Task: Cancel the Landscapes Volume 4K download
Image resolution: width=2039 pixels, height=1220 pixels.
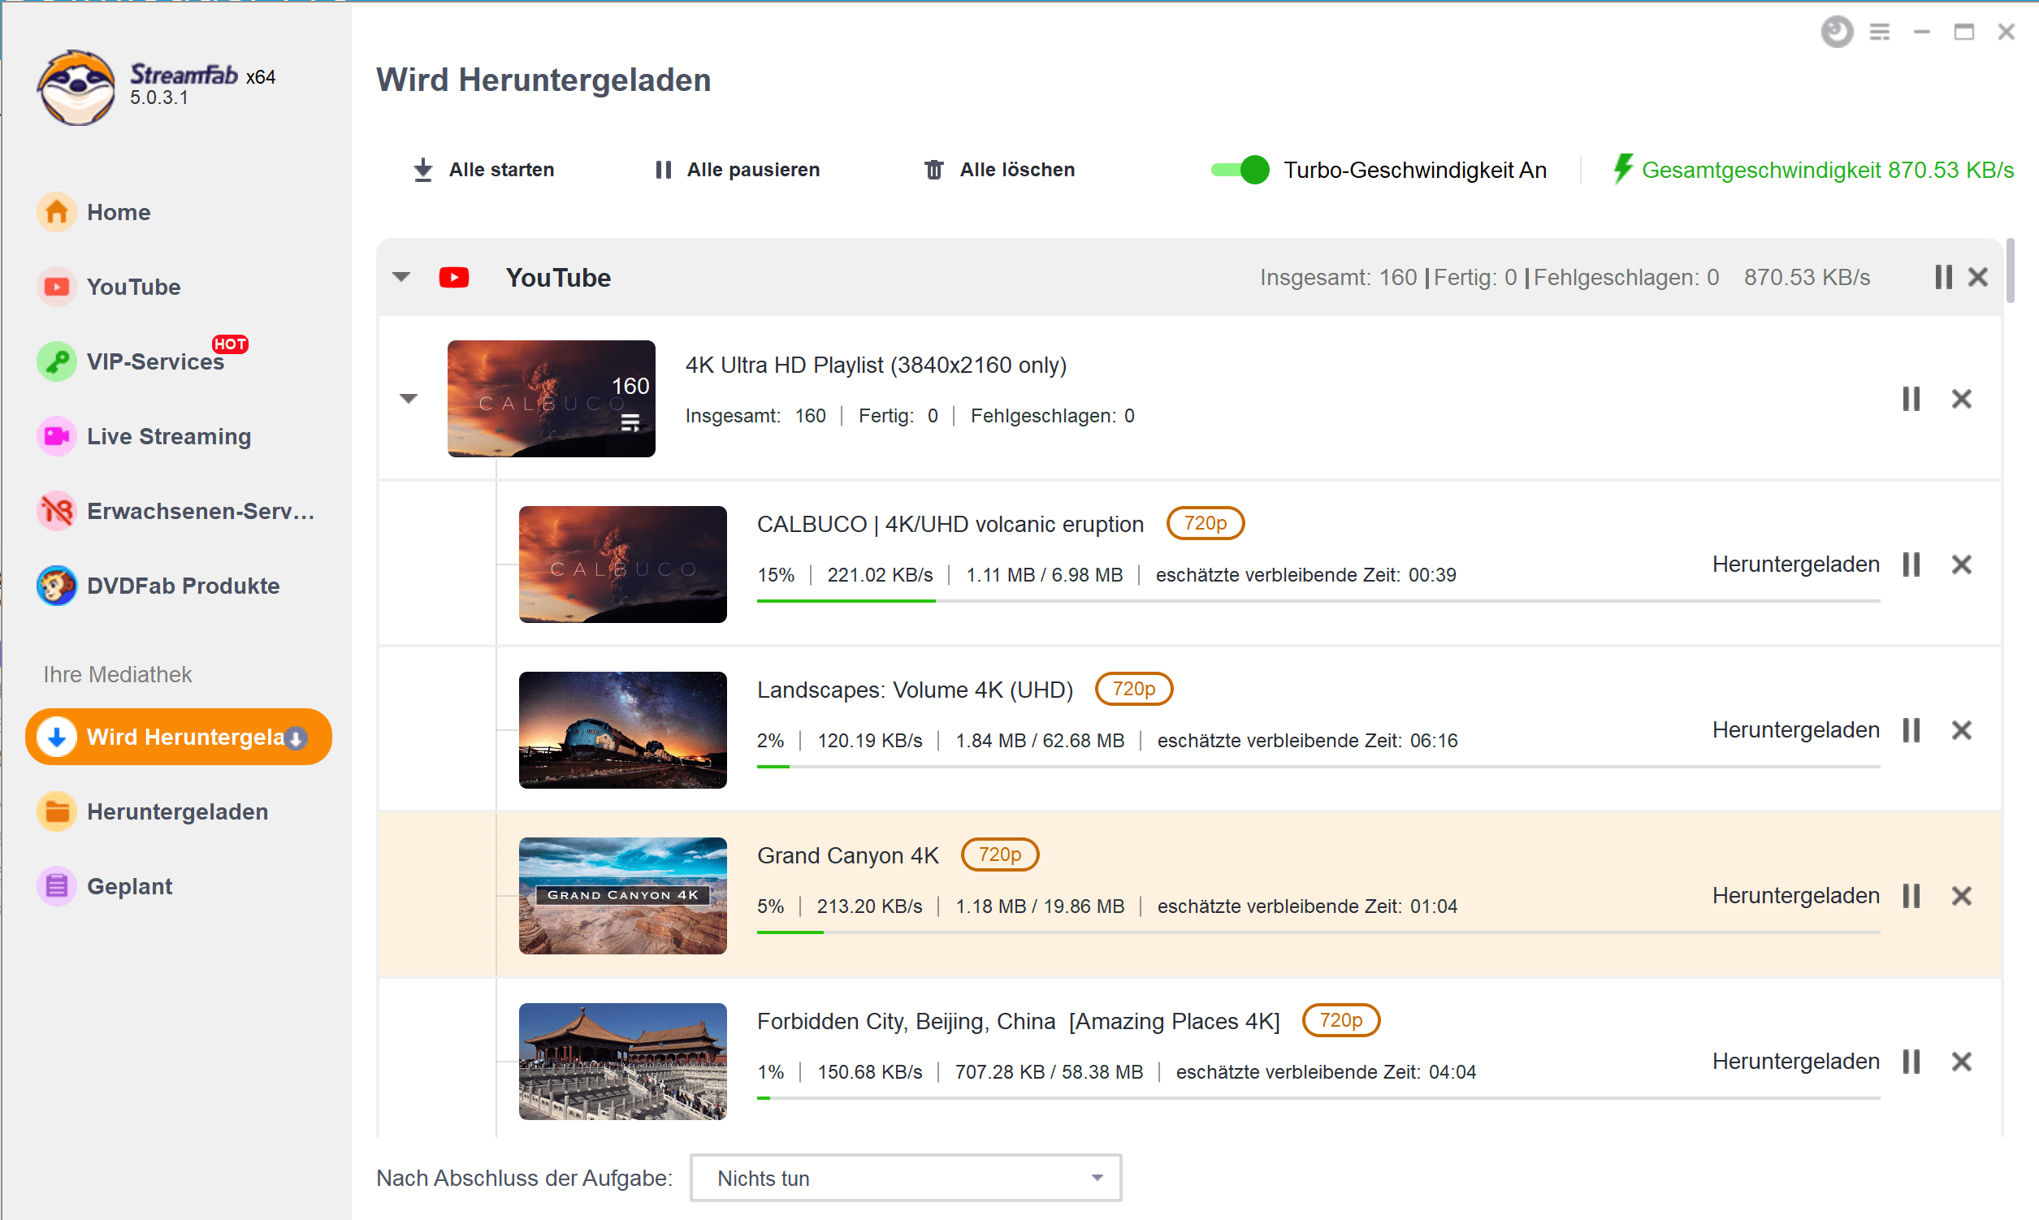Action: coord(1962,730)
